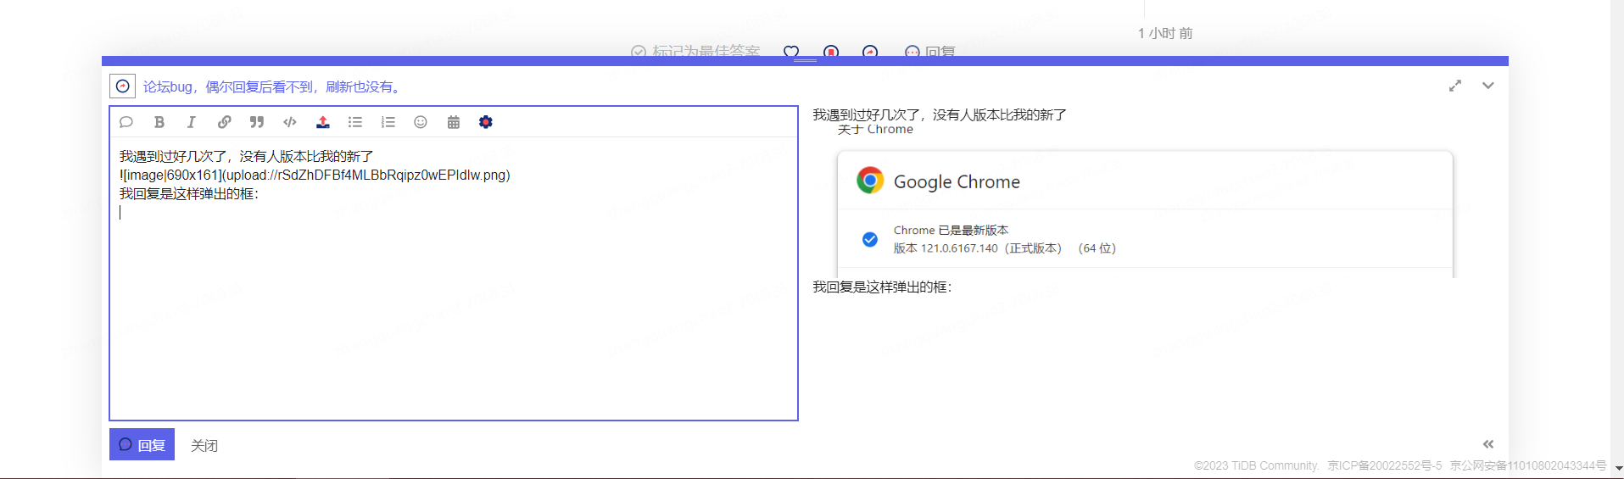Open editor options gear menu

(x=486, y=122)
